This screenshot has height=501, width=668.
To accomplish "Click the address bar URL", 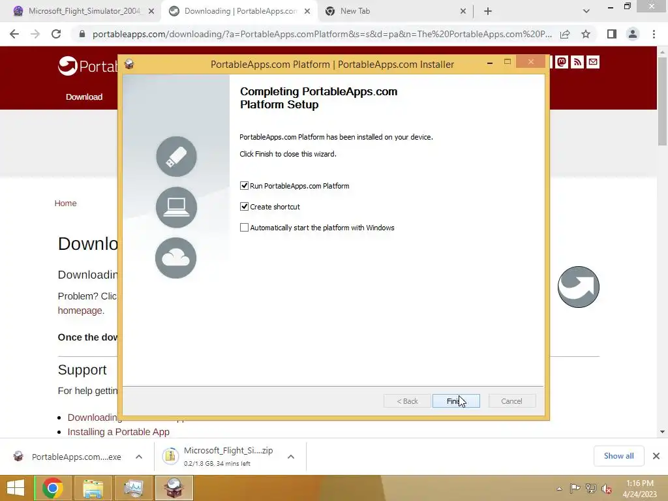I will click(322, 34).
